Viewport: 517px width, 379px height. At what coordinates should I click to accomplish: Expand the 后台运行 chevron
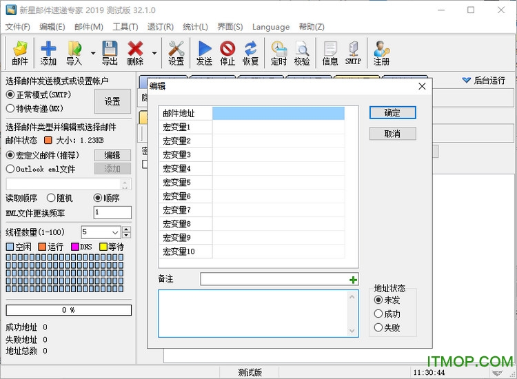click(467, 81)
